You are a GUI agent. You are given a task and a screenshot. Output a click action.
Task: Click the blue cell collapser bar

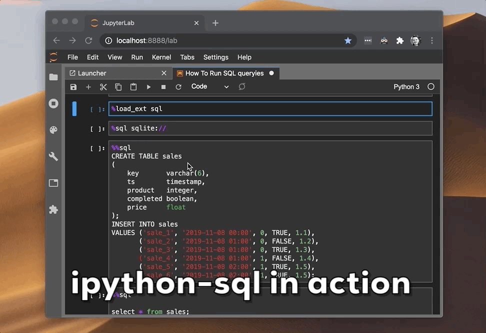74,109
